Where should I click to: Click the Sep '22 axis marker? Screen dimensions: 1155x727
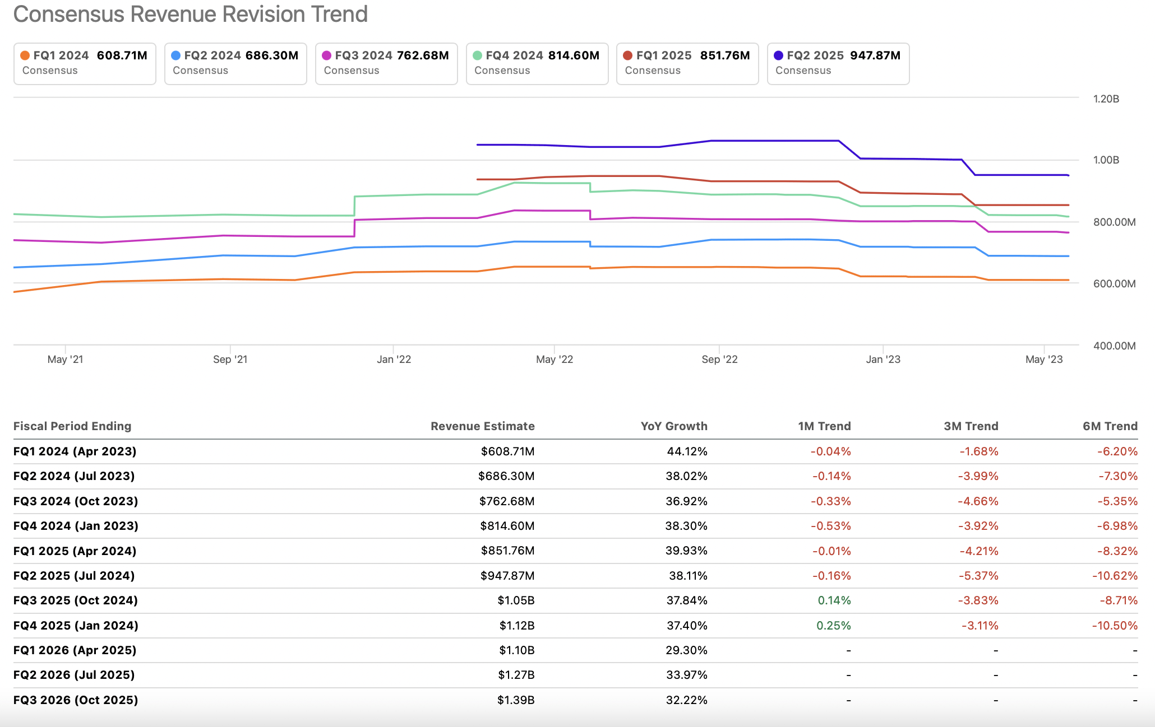[x=719, y=359]
